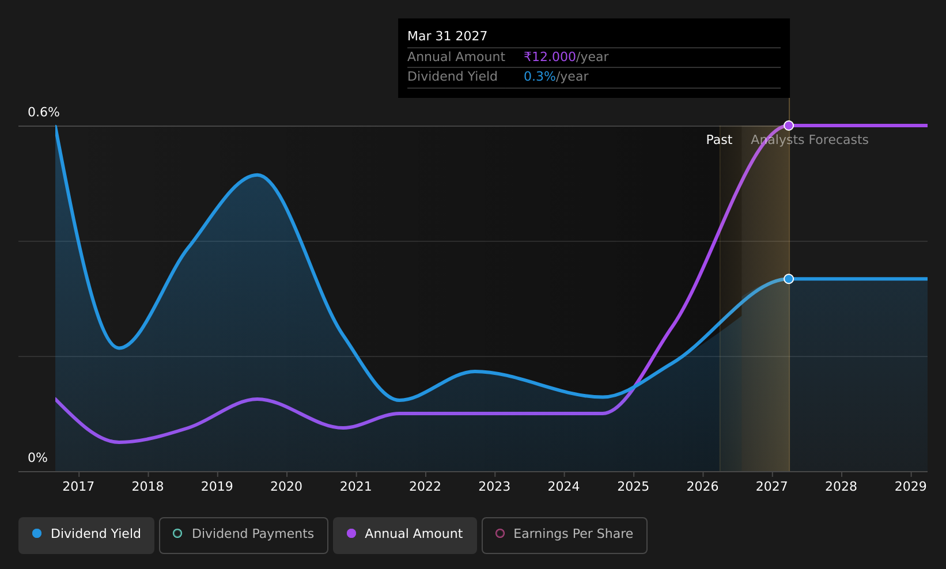Click the 2022 x-axis year label
The image size is (946, 569).
point(425,487)
